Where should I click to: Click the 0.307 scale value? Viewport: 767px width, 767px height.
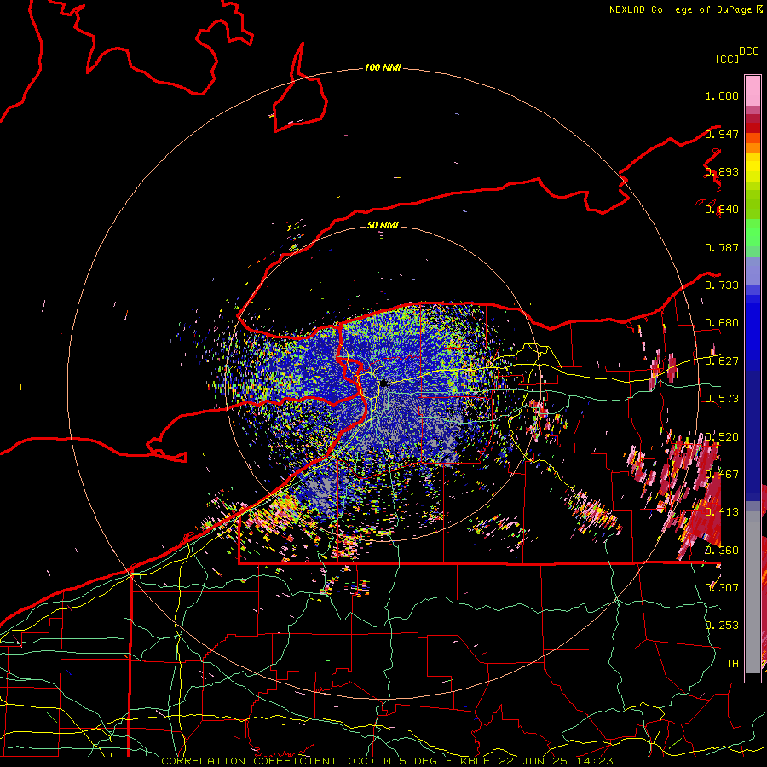[722, 588]
